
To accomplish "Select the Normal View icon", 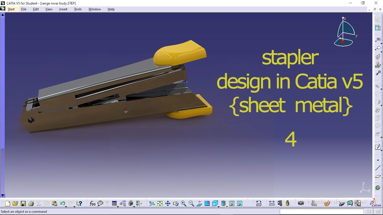I will [x=199, y=204].
